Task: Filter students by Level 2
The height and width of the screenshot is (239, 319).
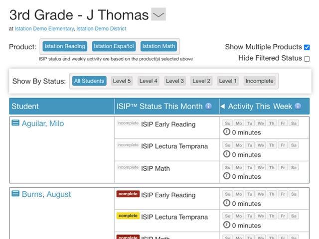Action: 201,81
